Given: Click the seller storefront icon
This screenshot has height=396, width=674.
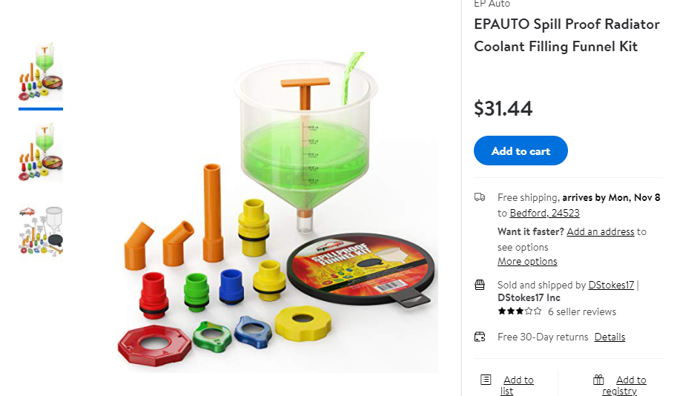Looking at the screenshot, I should [480, 285].
